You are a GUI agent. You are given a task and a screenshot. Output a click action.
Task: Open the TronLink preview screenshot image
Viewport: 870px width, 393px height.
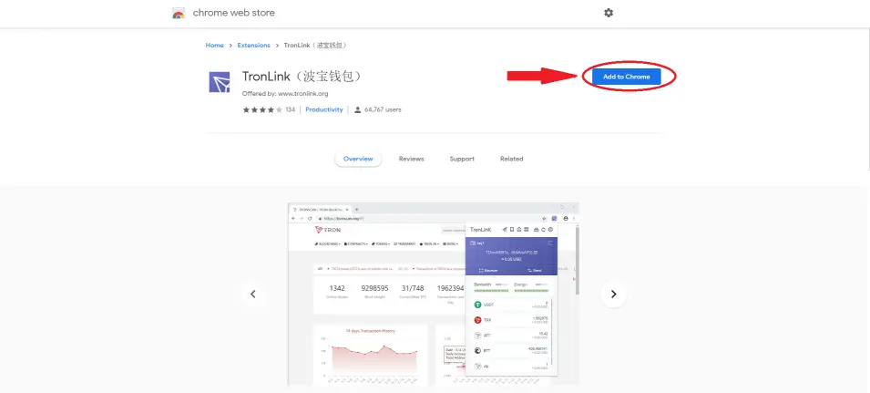point(434,295)
